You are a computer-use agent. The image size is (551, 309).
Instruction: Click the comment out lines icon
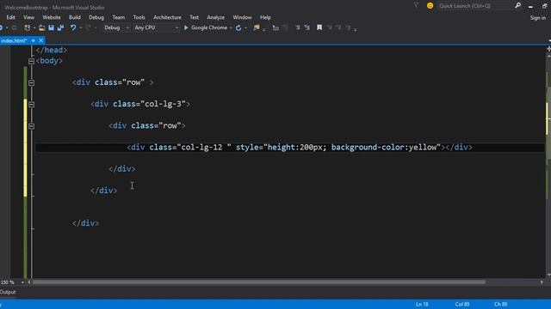[x=298, y=27]
